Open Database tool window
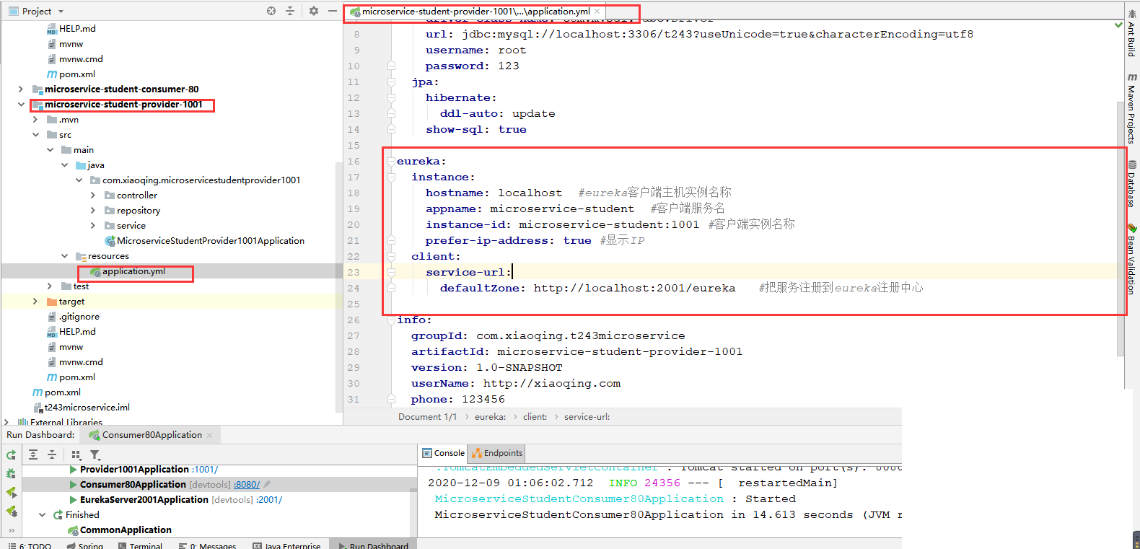This screenshot has height=549, width=1140. pos(1131,184)
